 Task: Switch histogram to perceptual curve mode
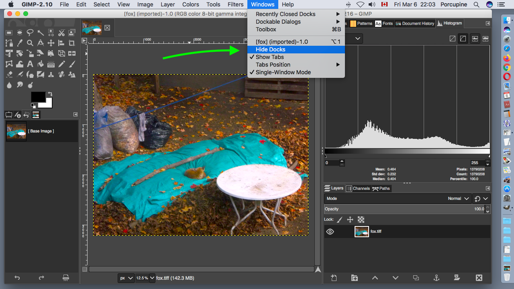(463, 39)
